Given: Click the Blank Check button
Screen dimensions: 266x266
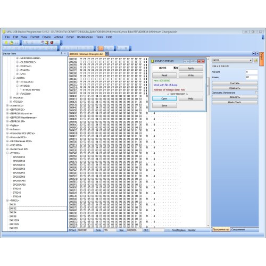Looking at the screenshot, I should (235, 102).
